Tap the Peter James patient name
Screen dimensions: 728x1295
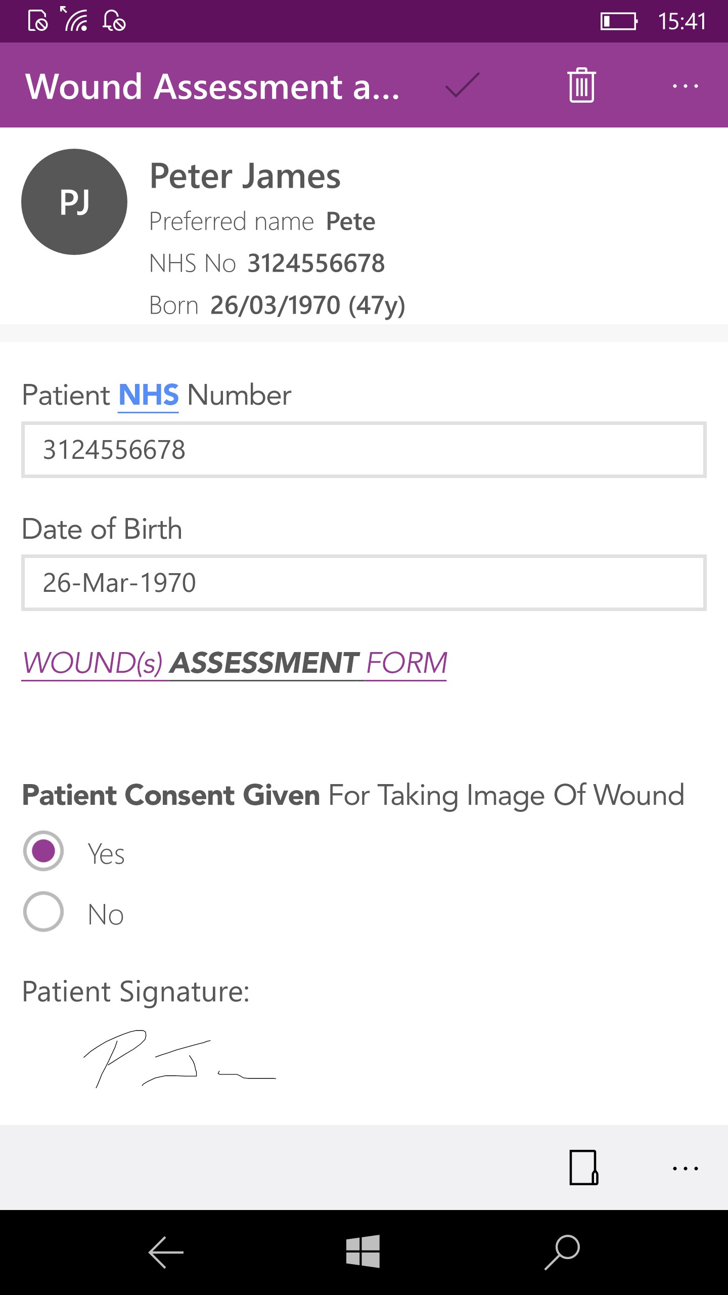point(245,176)
